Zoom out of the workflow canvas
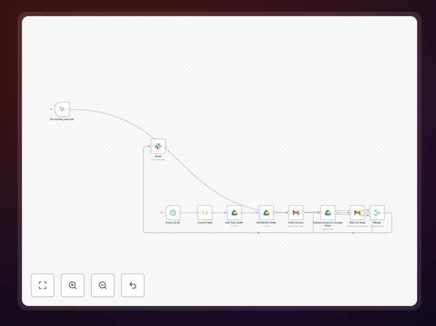 [102, 285]
